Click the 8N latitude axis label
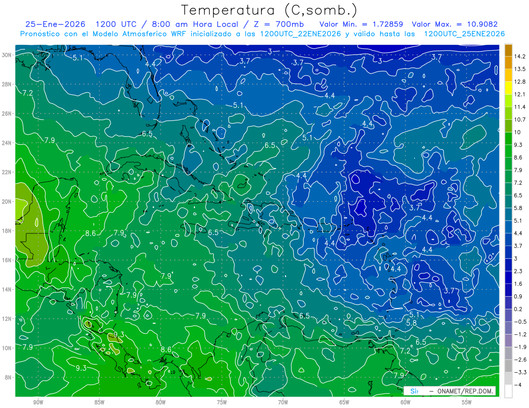This screenshot has height=408, width=529. (x=9, y=377)
